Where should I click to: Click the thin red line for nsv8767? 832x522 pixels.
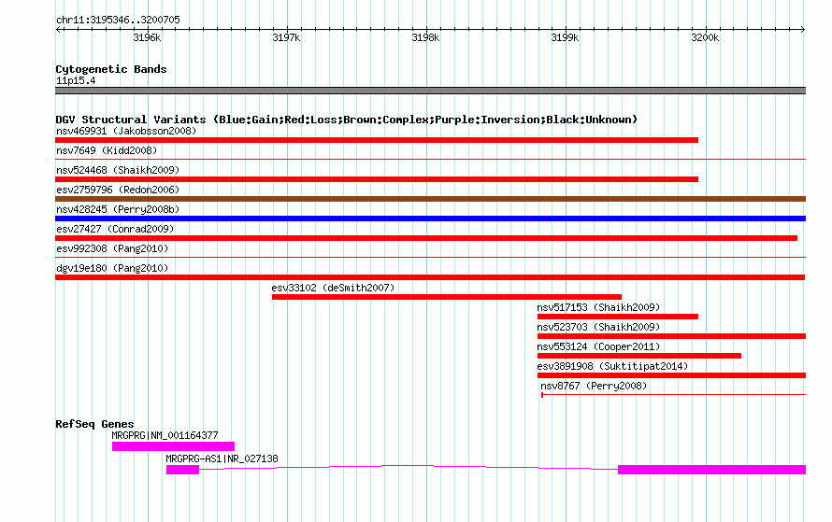point(674,394)
